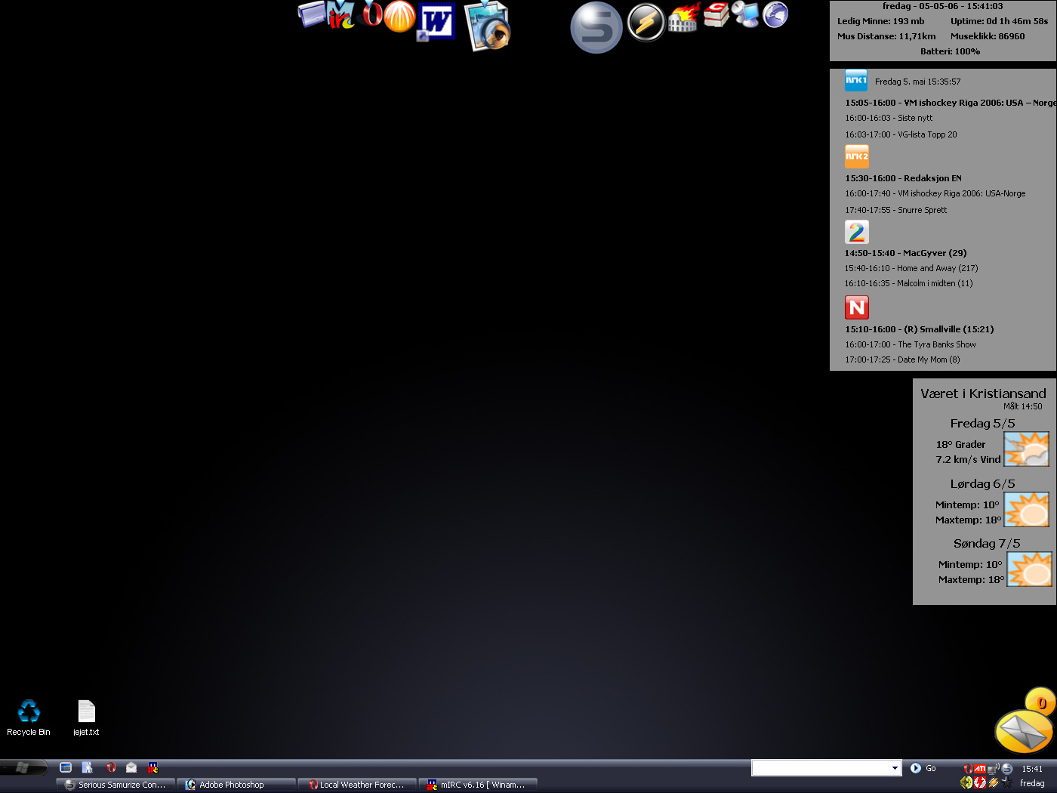Screen dimensions: 1057x793
Task: Click the Mus Distanse readout
Action: (886, 36)
